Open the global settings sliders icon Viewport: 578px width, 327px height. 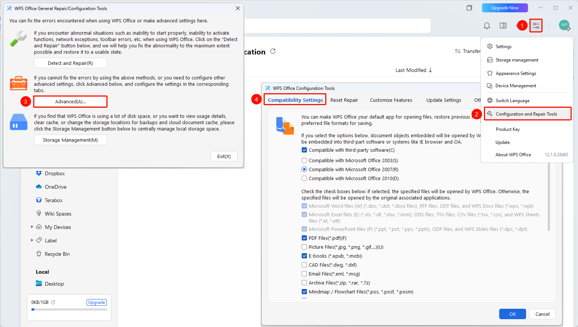tap(536, 26)
